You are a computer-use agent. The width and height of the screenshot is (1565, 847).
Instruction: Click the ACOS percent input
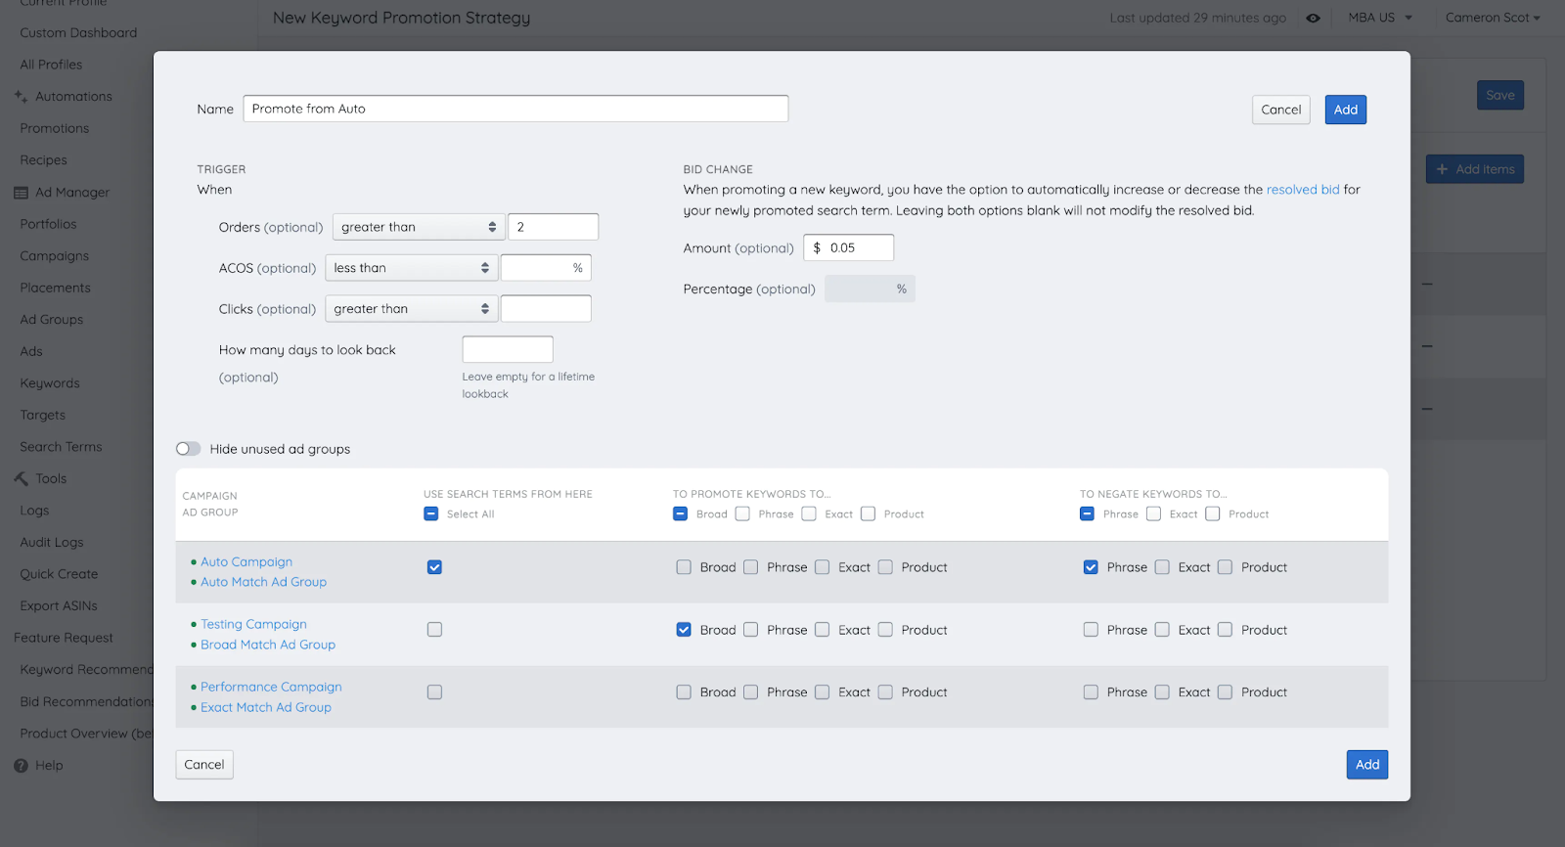546,268
